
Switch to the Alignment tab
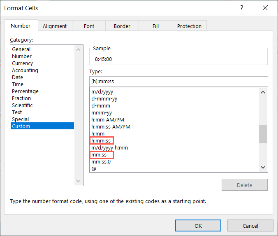55,26
